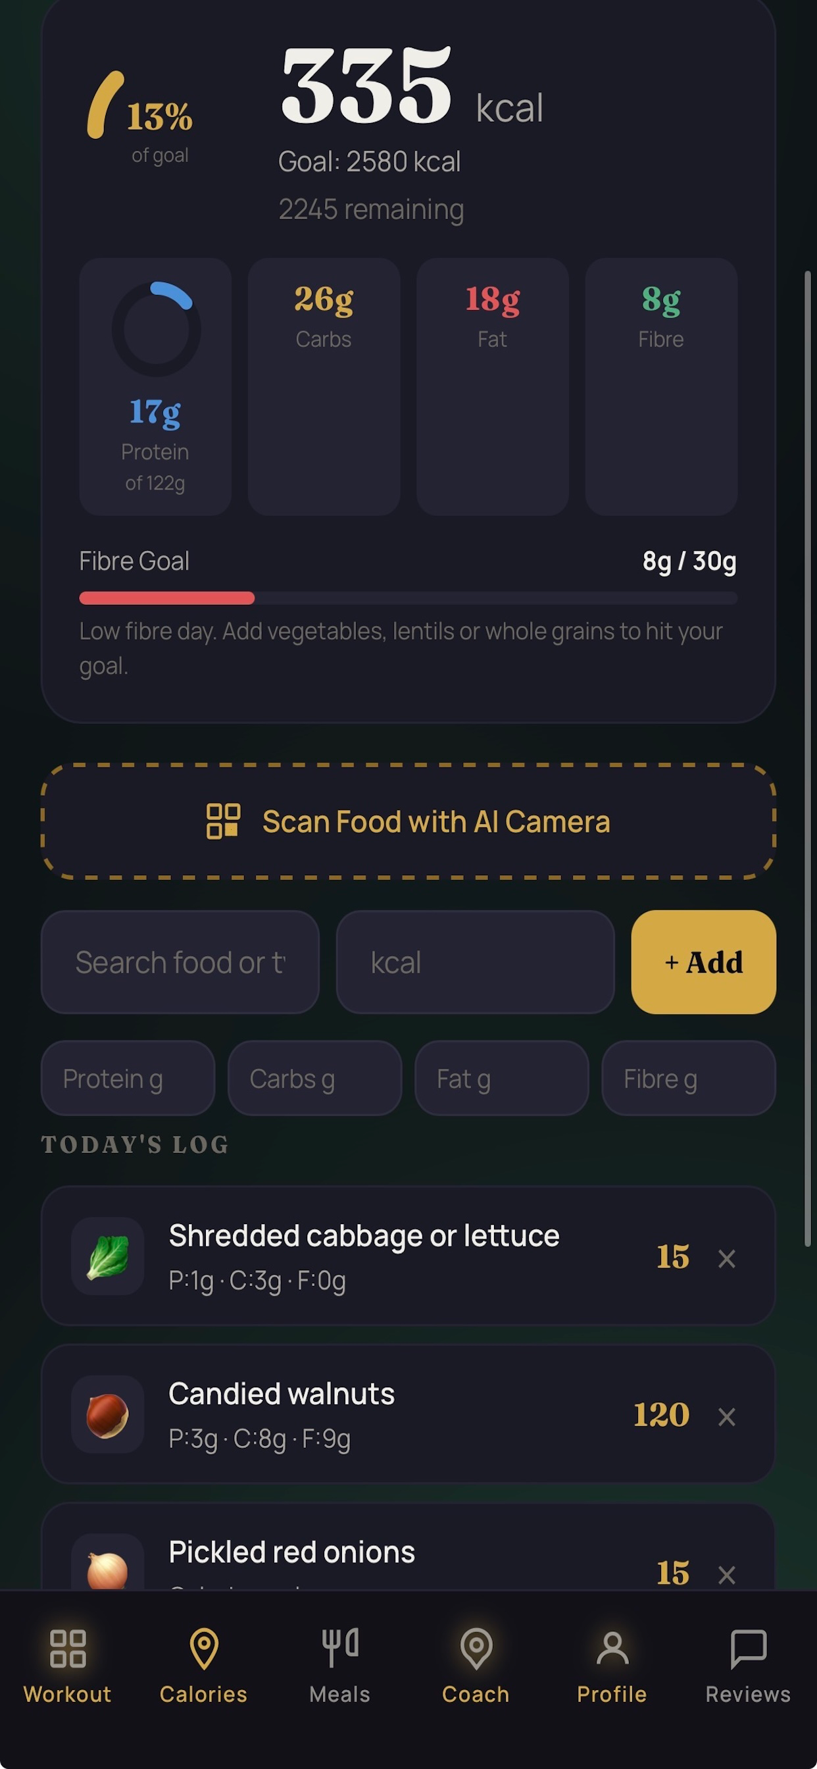This screenshot has width=817, height=1769.
Task: Remove Shredded cabbage or lettuce entry
Action: [726, 1258]
